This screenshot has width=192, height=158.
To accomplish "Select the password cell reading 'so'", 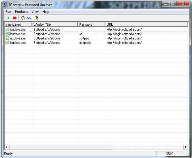I will (x=81, y=34).
